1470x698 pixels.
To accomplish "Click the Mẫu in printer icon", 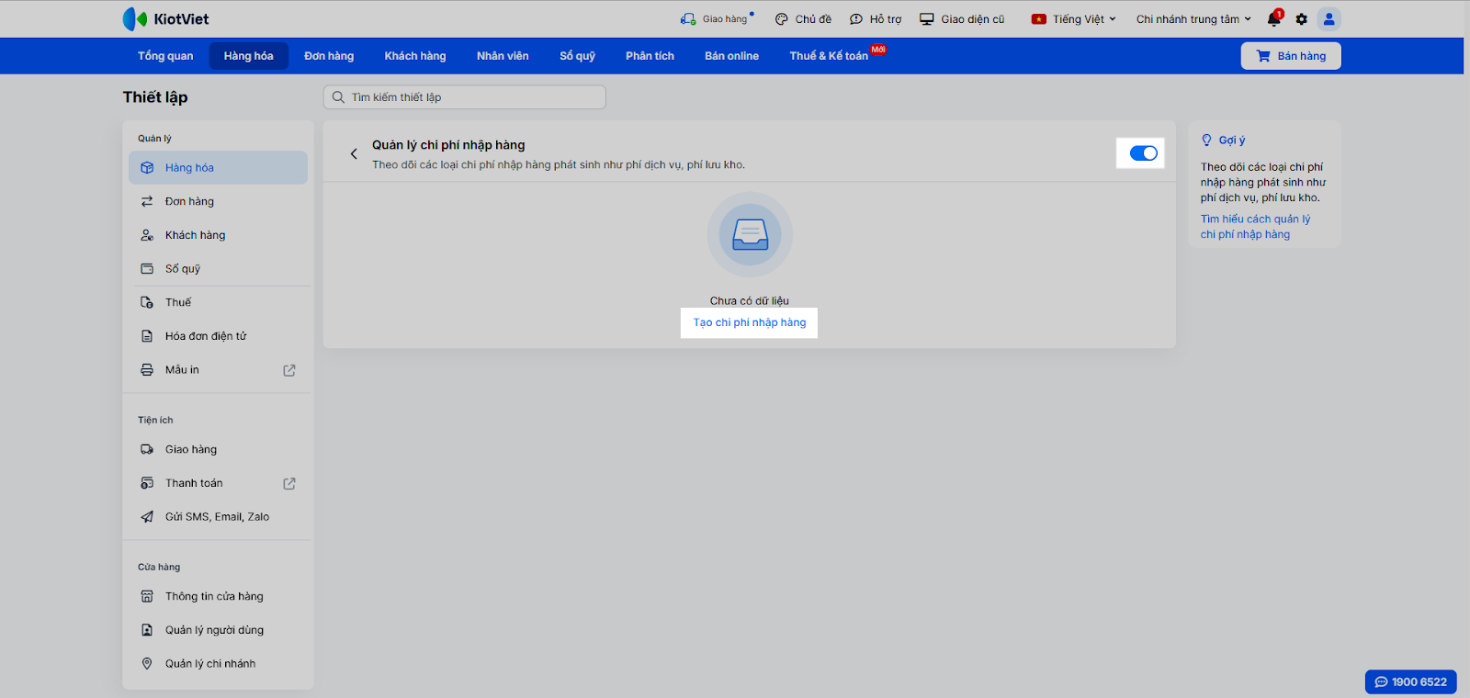I will point(147,370).
